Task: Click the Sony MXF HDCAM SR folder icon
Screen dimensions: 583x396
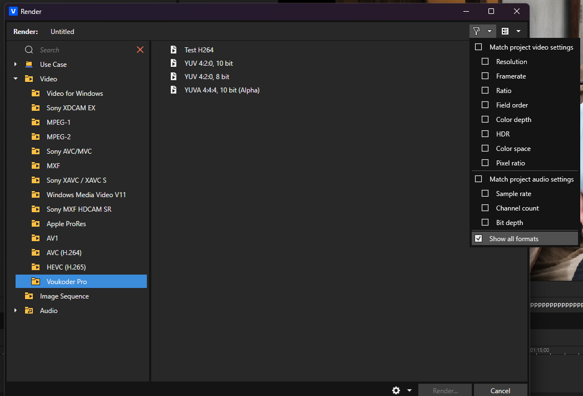Action: pos(35,209)
